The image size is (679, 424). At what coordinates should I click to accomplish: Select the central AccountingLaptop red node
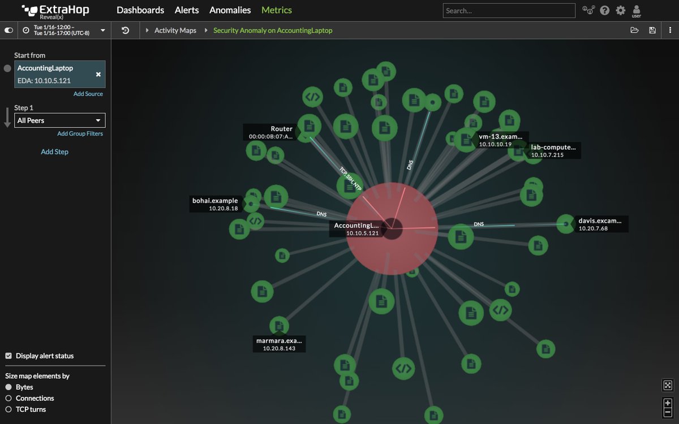coord(392,228)
